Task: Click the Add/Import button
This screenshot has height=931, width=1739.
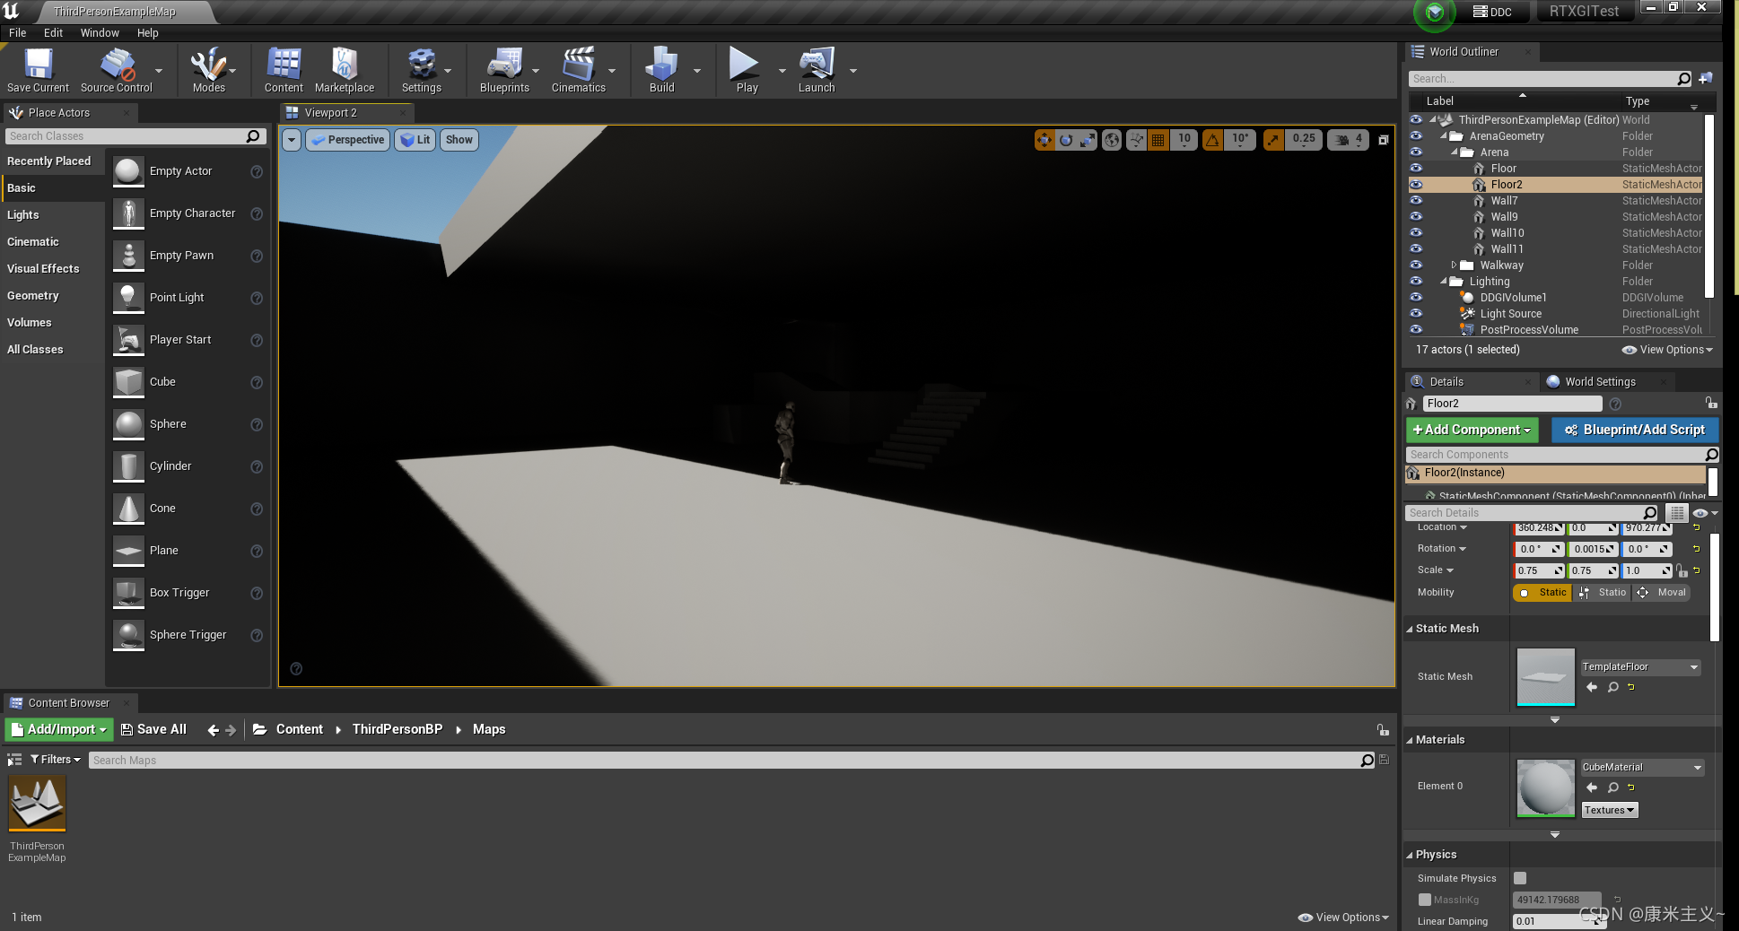Action: pos(59,730)
